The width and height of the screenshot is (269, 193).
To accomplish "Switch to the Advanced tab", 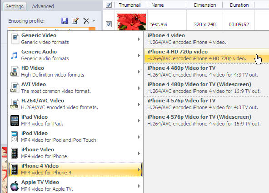I will tap(43, 6).
